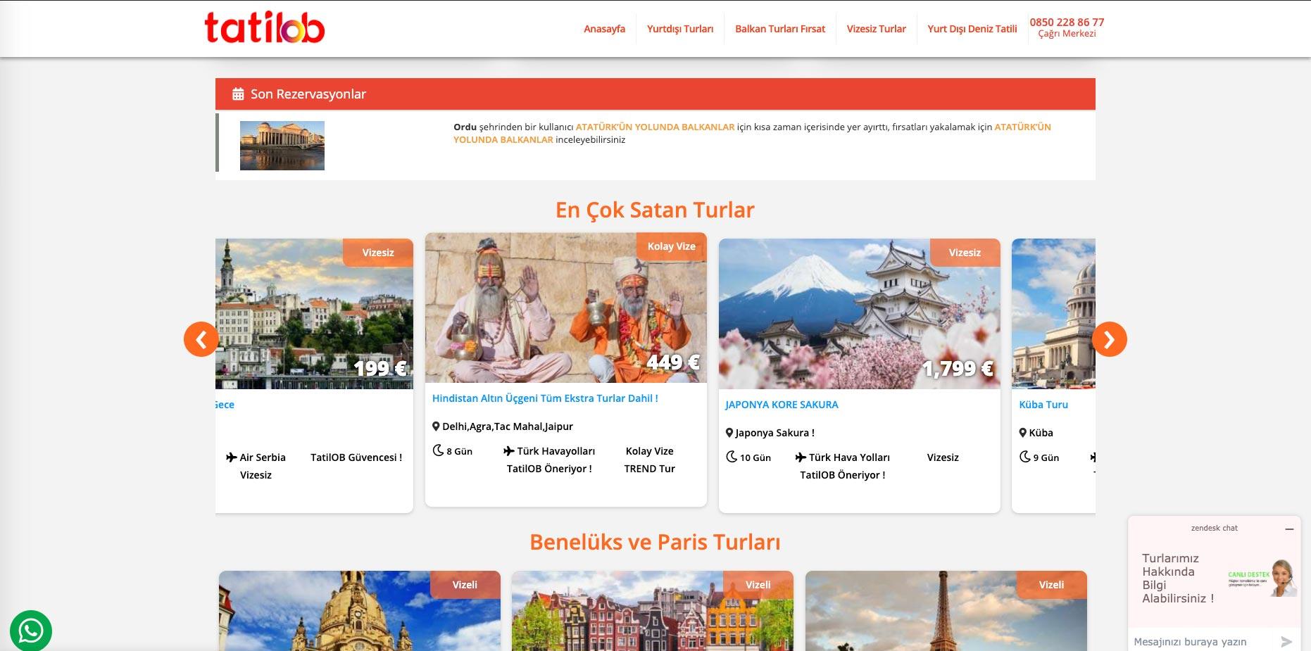Screen dimensions: 1311x651
Task: Open the Yurtdışı Turları menu
Action: [680, 29]
